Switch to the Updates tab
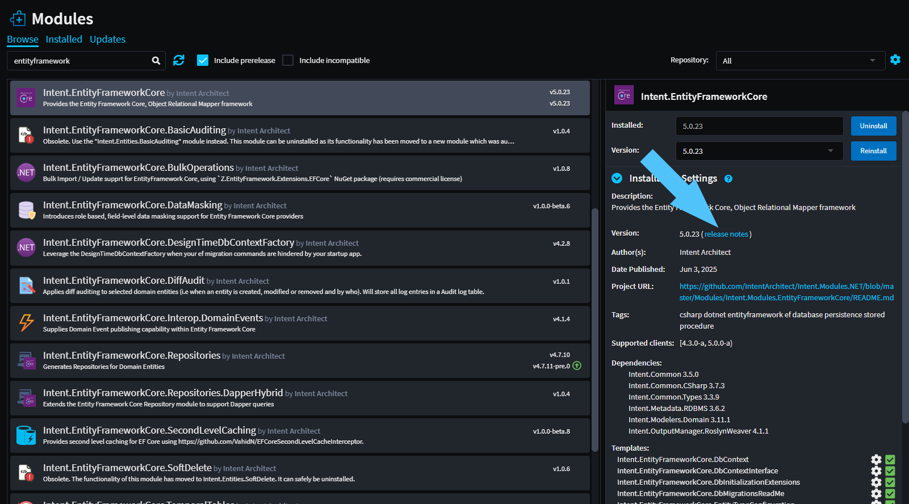Viewport: 909px width, 504px height. [x=107, y=39]
